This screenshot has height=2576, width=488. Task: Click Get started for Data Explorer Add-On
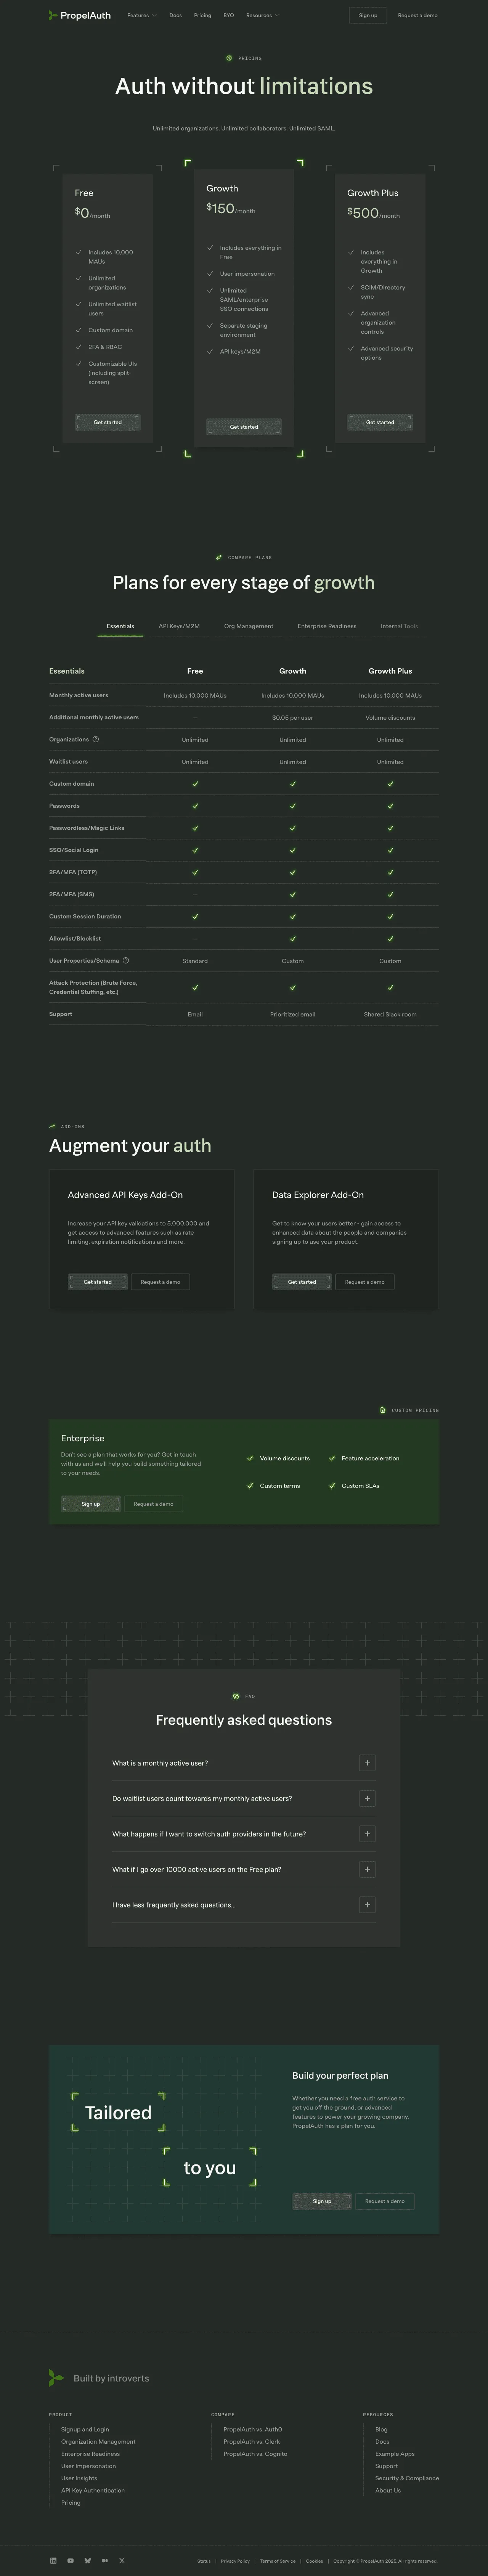301,1282
